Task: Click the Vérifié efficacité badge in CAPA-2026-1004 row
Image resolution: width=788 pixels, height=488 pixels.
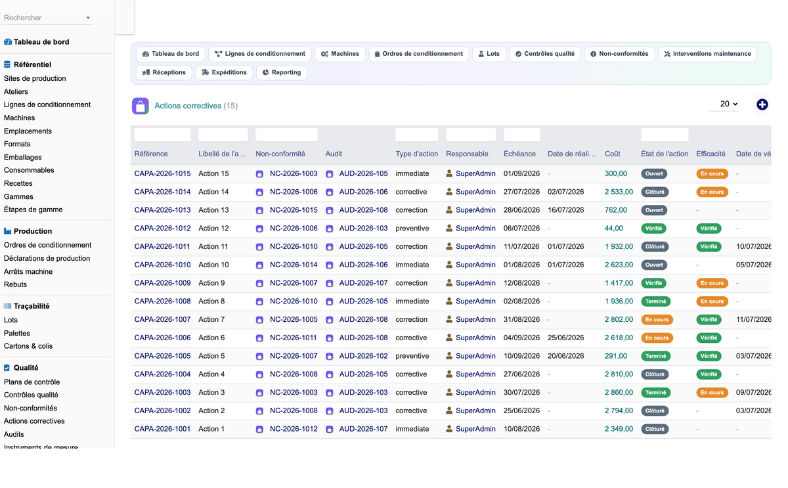Action: click(x=709, y=374)
